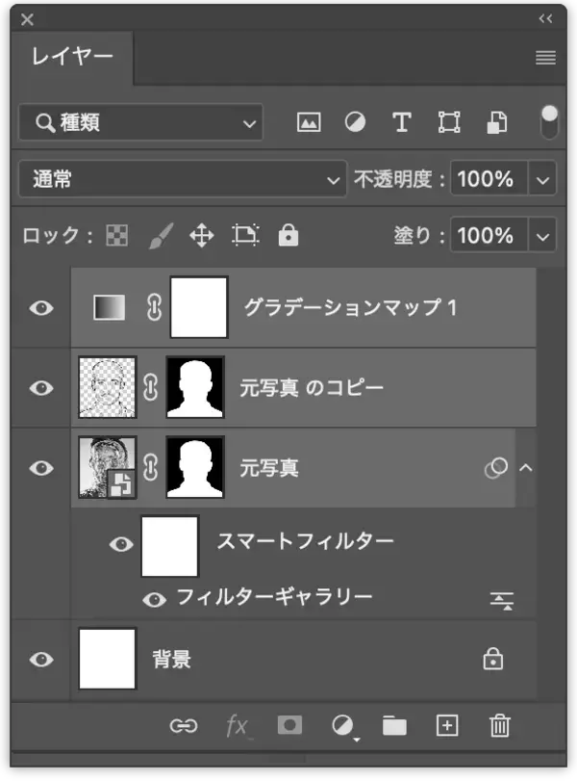Click mask link icon on グラデーションマップ 1
The width and height of the screenshot is (577, 781).
pos(154,307)
